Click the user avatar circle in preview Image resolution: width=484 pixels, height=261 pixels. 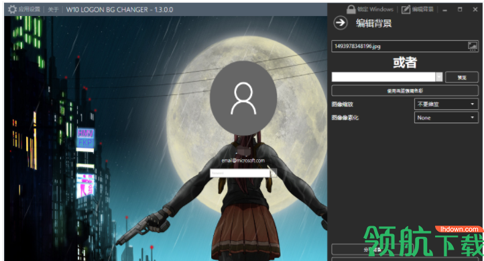click(243, 98)
